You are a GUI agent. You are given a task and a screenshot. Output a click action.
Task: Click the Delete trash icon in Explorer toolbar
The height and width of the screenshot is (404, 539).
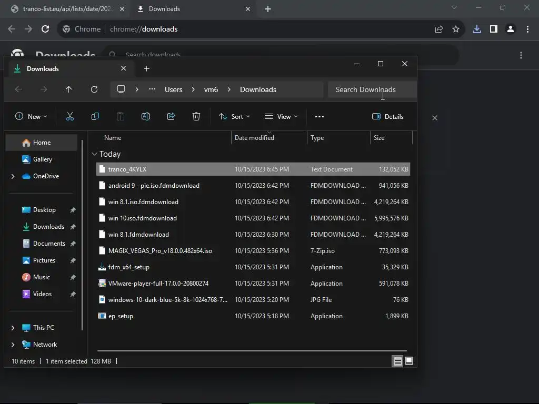tap(196, 116)
